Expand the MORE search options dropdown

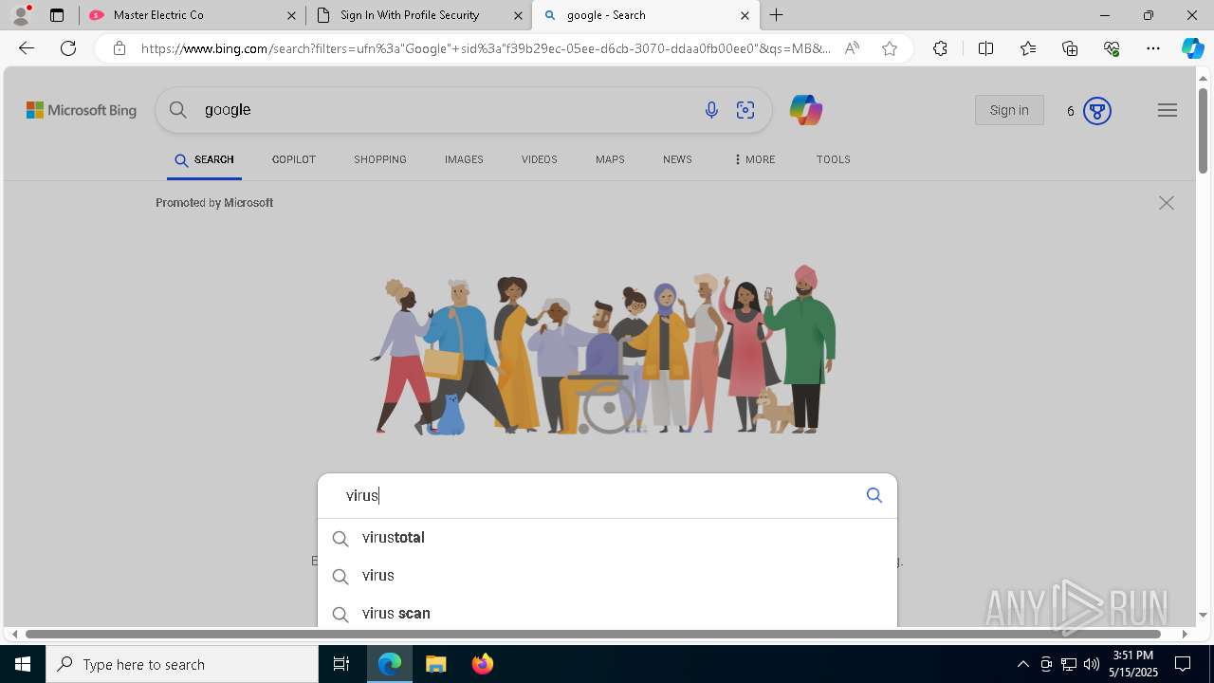coord(754,159)
